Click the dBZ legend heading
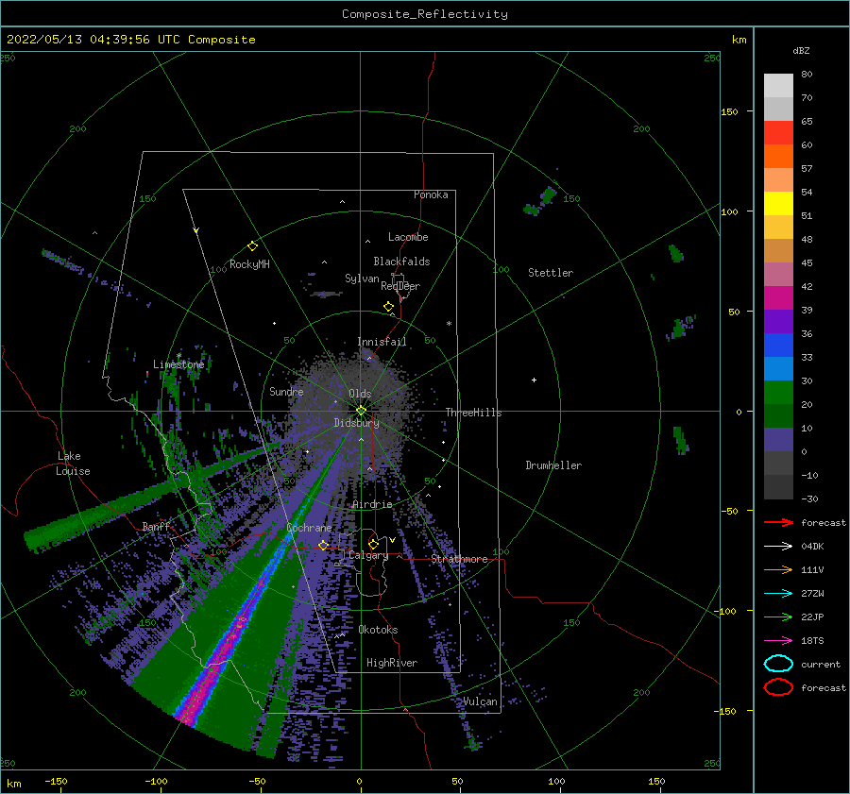Screen dimensions: 850x794 tap(801, 50)
